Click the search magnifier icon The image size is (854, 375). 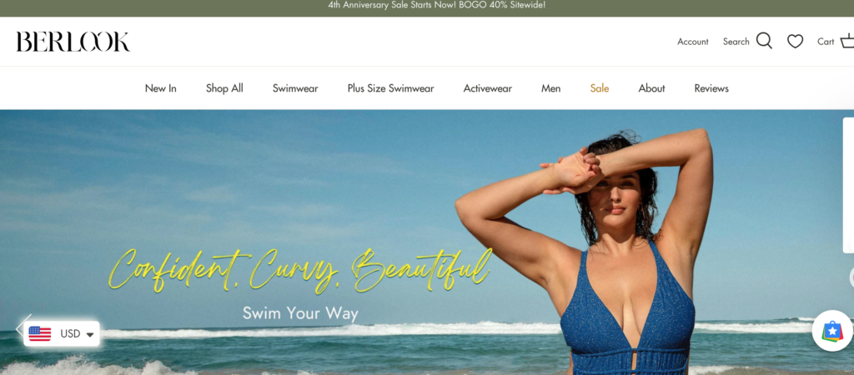764,42
